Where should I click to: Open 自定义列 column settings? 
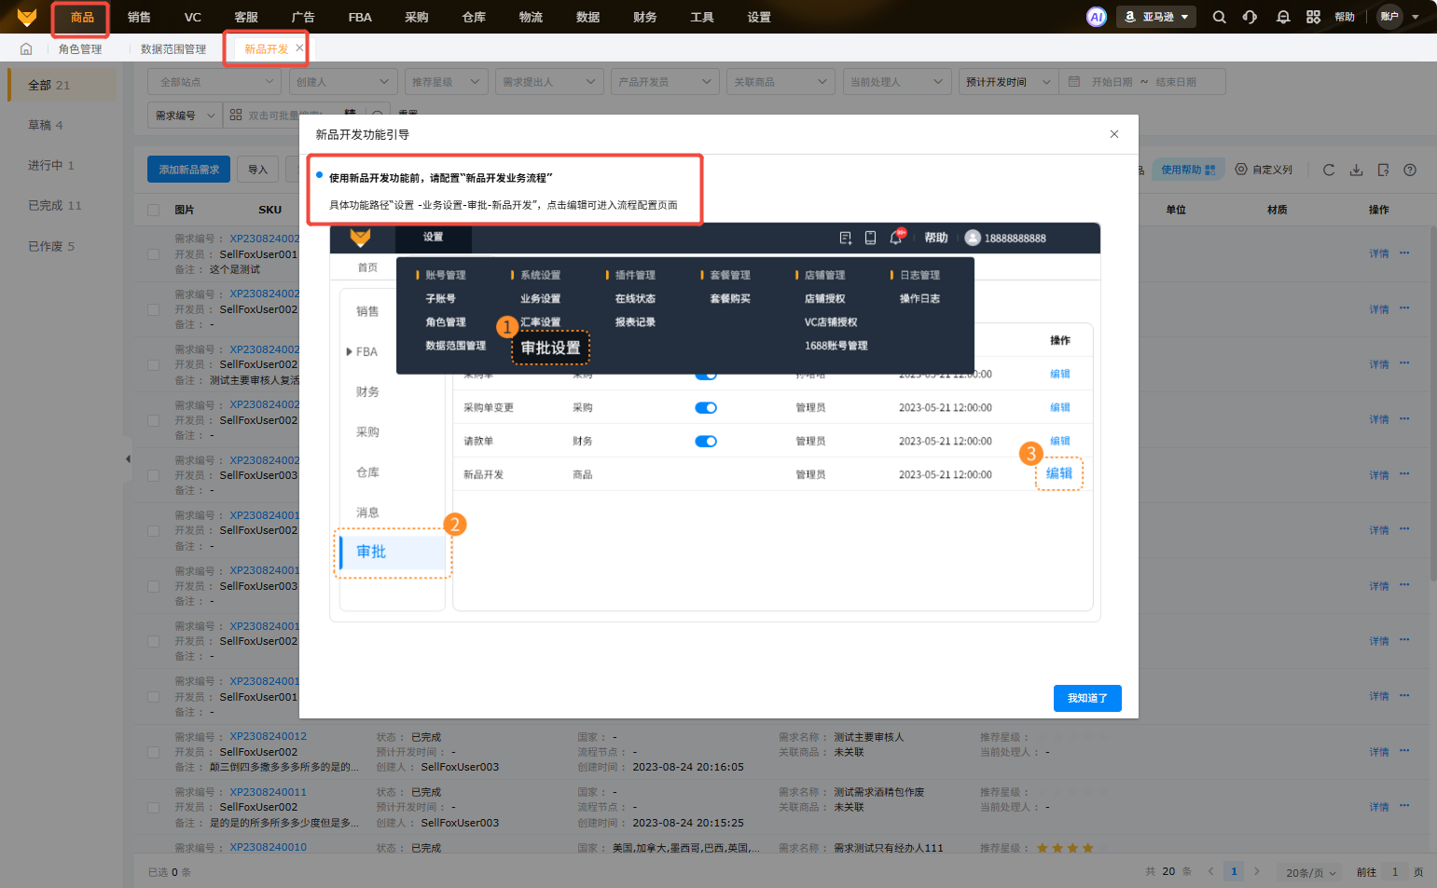pos(1264,170)
